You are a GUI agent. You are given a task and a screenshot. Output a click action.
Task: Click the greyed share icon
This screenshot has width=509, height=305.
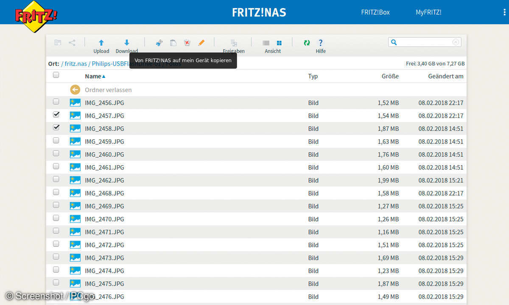[x=72, y=42]
